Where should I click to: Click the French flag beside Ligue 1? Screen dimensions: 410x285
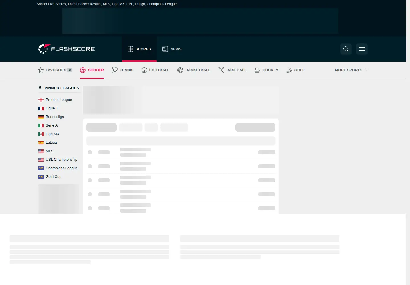coord(41,108)
